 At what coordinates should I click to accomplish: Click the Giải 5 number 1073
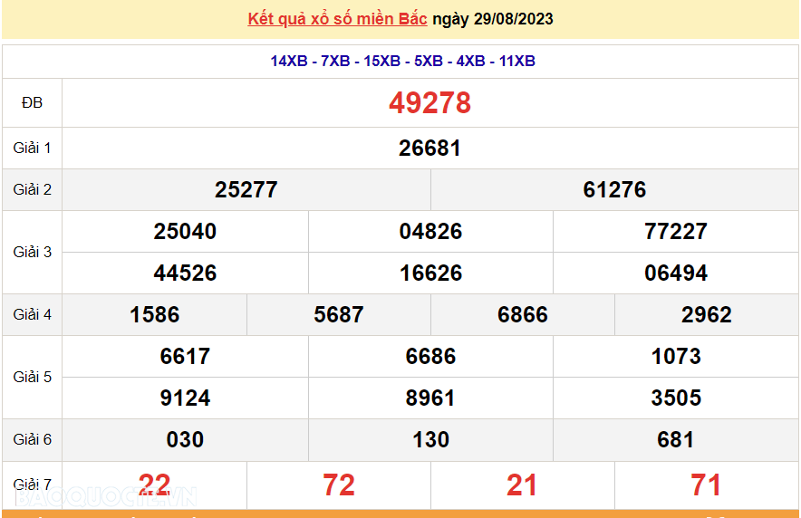pyautogui.click(x=676, y=356)
